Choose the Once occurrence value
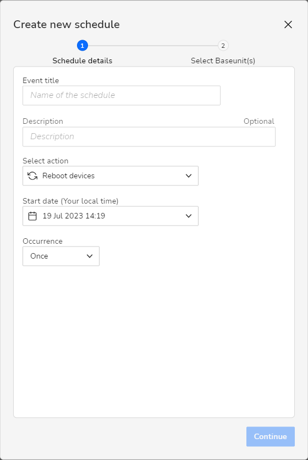Viewport: 308px width, 460px height. 39,256
